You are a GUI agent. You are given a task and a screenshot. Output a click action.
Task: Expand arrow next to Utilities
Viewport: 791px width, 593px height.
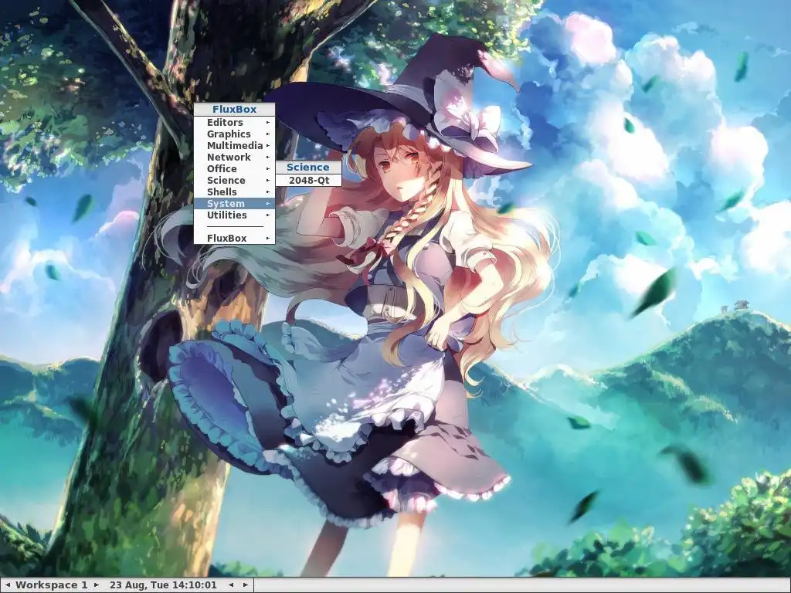tap(268, 215)
